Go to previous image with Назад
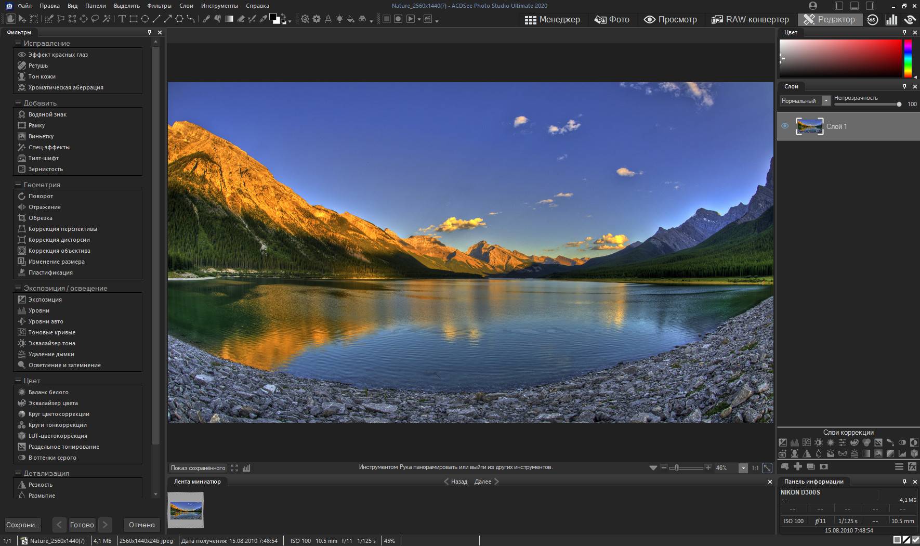Screen dimensions: 920x546 click(455, 482)
